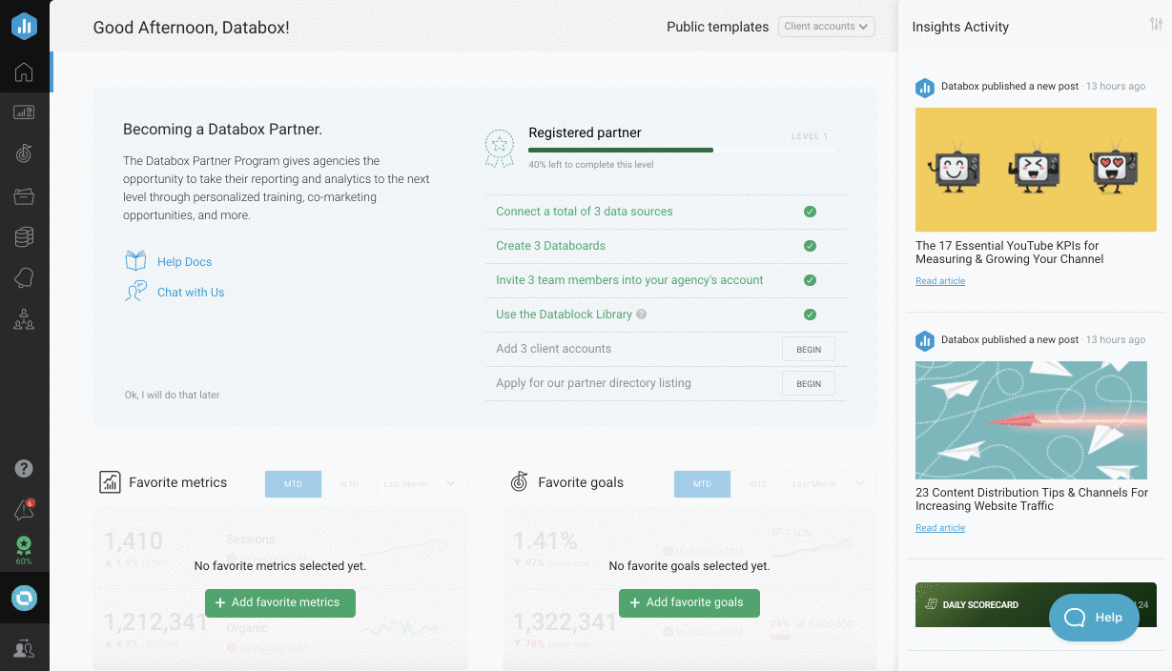Expand Favorite goals date range dropdown arrow
The image size is (1172, 671).
coord(860,484)
